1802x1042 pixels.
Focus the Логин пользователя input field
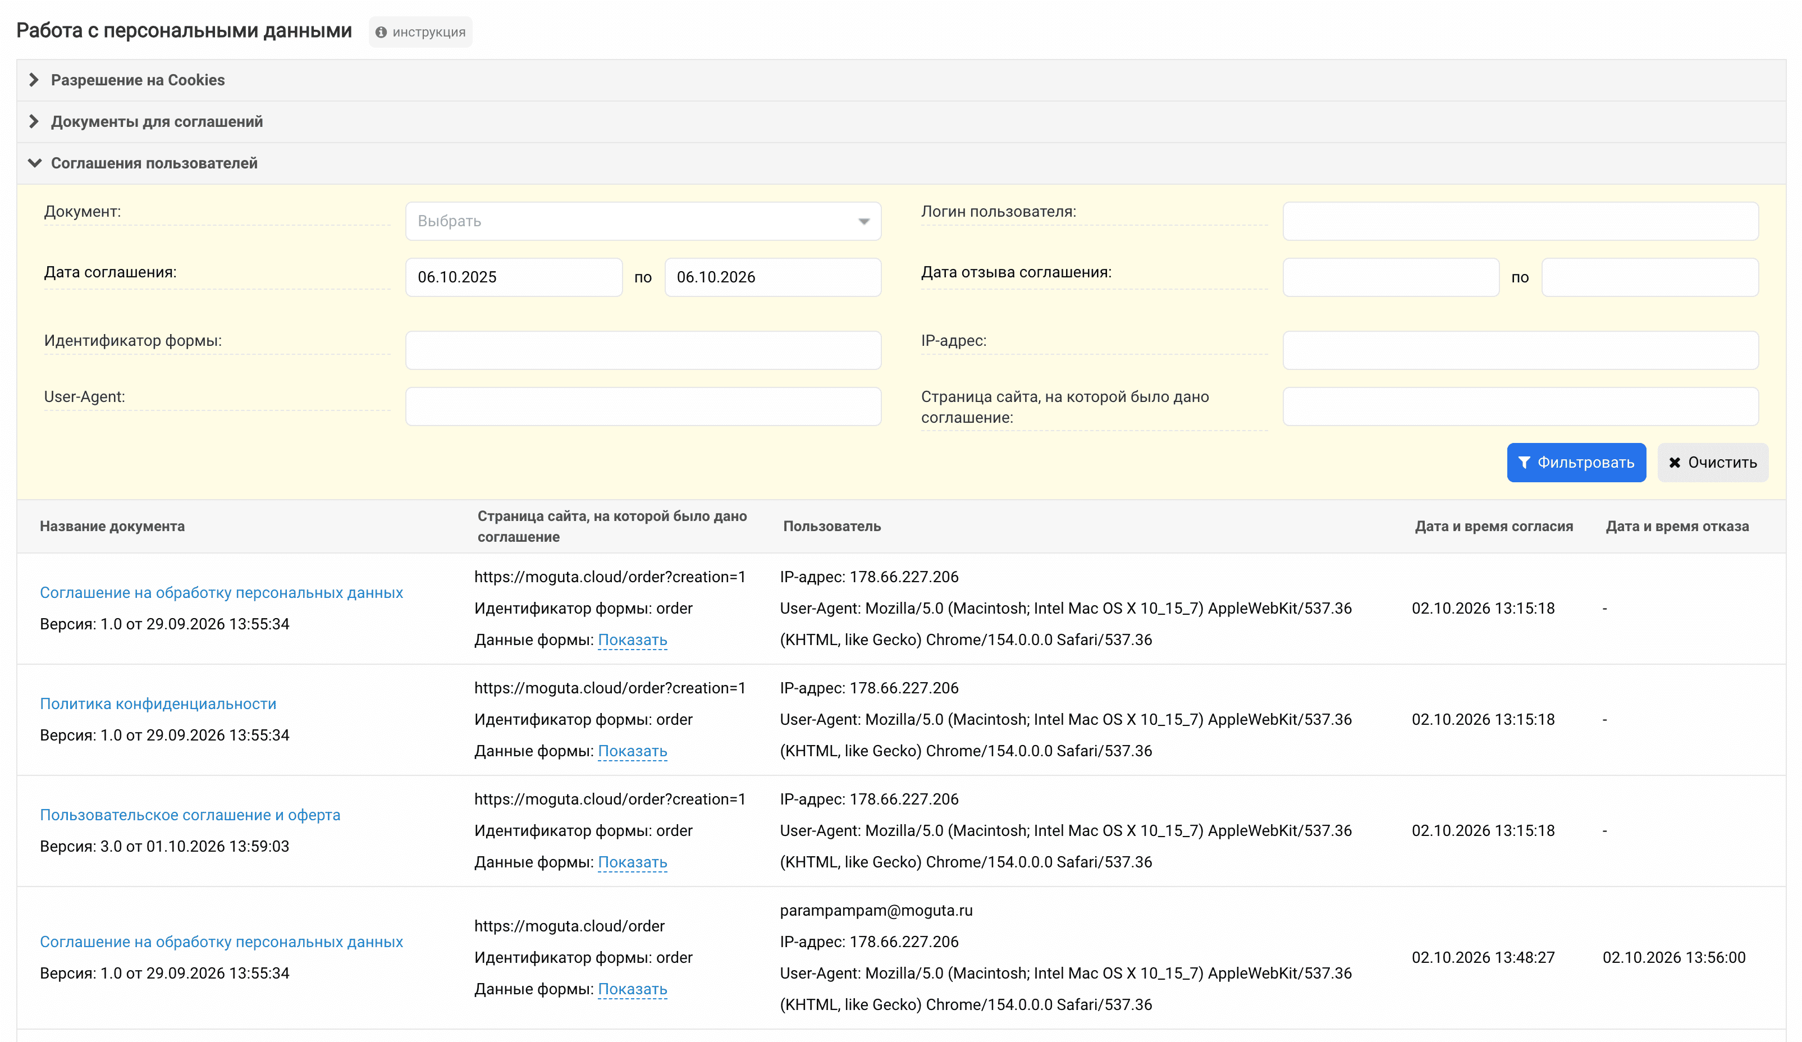click(1520, 221)
